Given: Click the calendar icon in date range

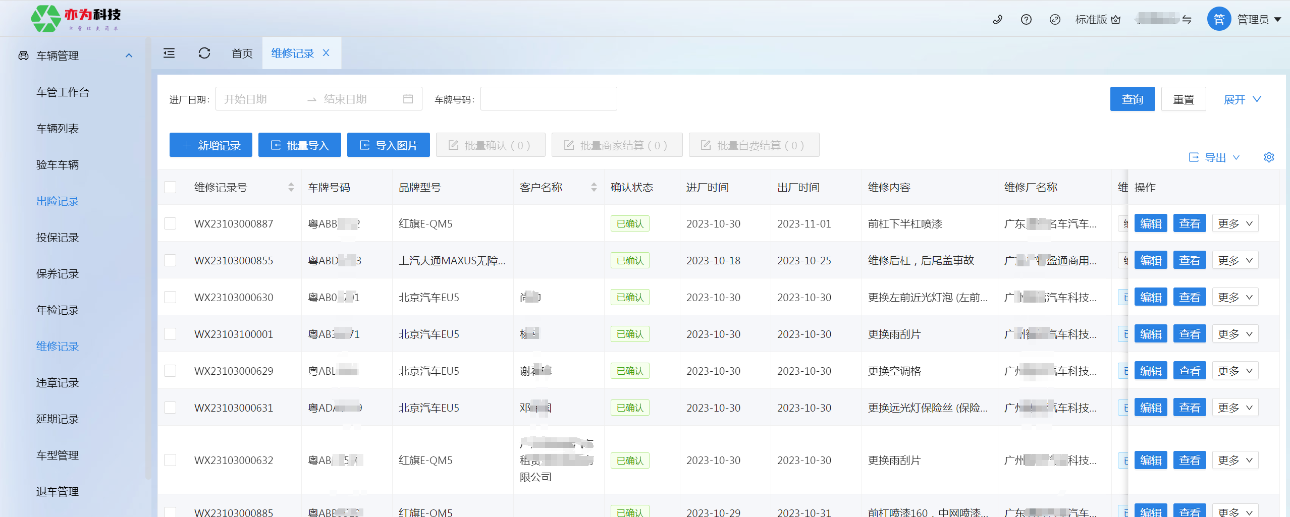Looking at the screenshot, I should [x=408, y=99].
